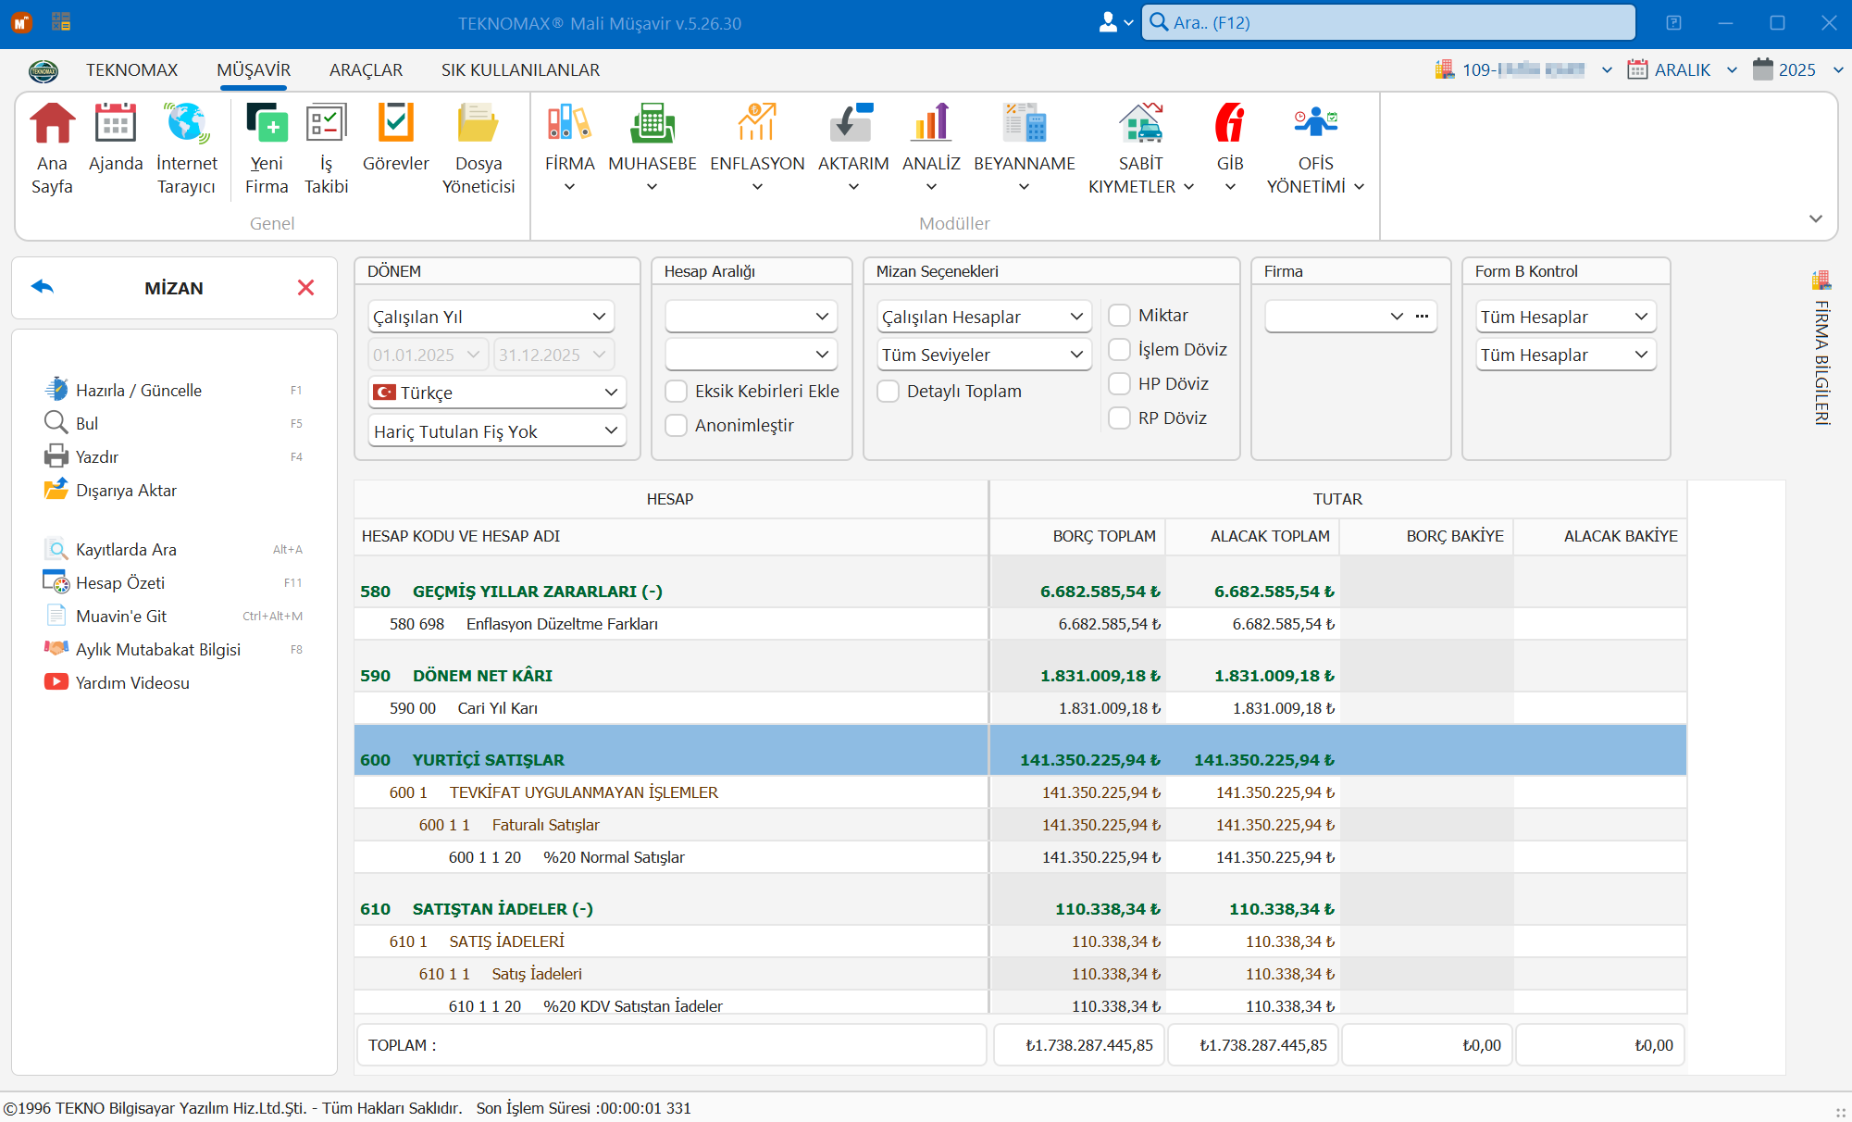Viewport: 1852px width, 1122px height.
Task: Tick the Anonimleştir checkbox
Action: tap(677, 426)
